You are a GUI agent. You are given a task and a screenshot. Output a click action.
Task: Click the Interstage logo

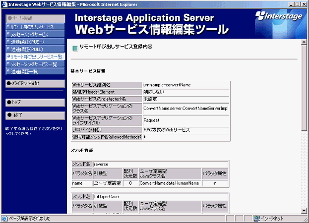pos(279,16)
